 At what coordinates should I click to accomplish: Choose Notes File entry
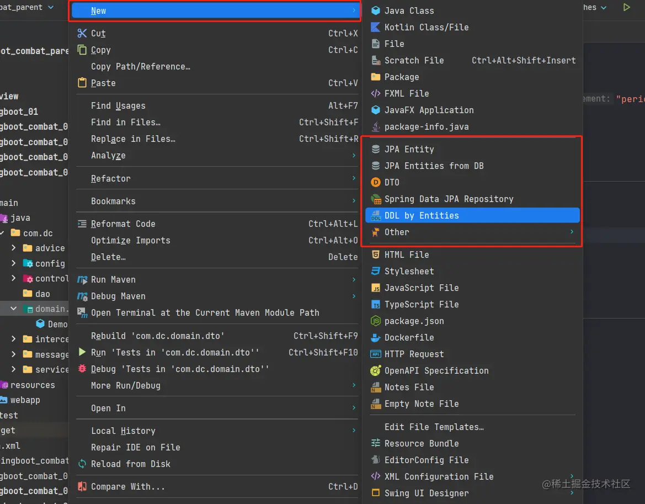click(472, 387)
